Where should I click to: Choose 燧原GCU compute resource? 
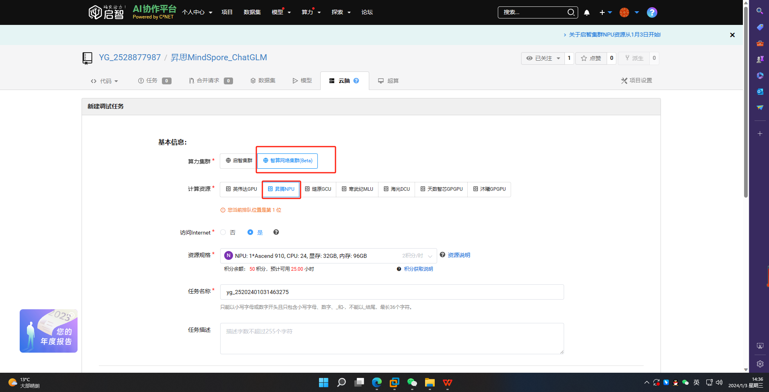click(318, 189)
